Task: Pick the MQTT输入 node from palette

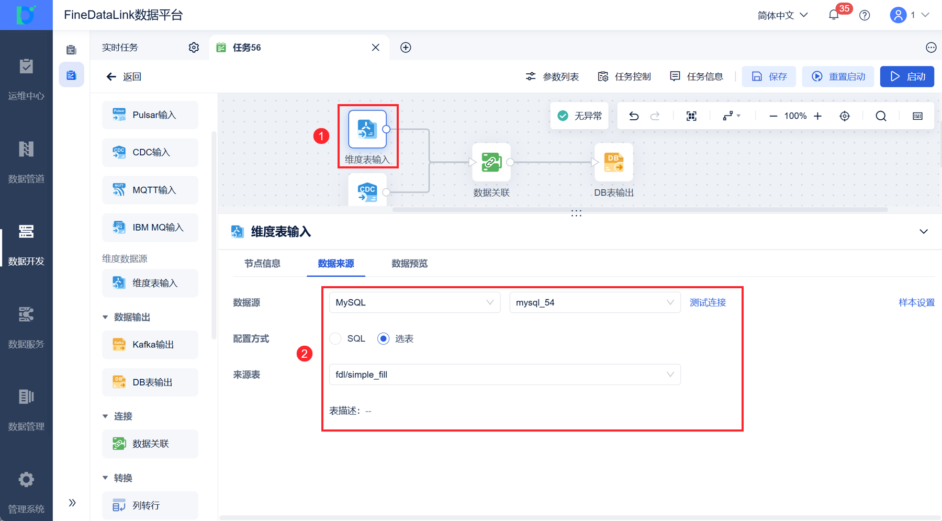Action: [x=150, y=190]
